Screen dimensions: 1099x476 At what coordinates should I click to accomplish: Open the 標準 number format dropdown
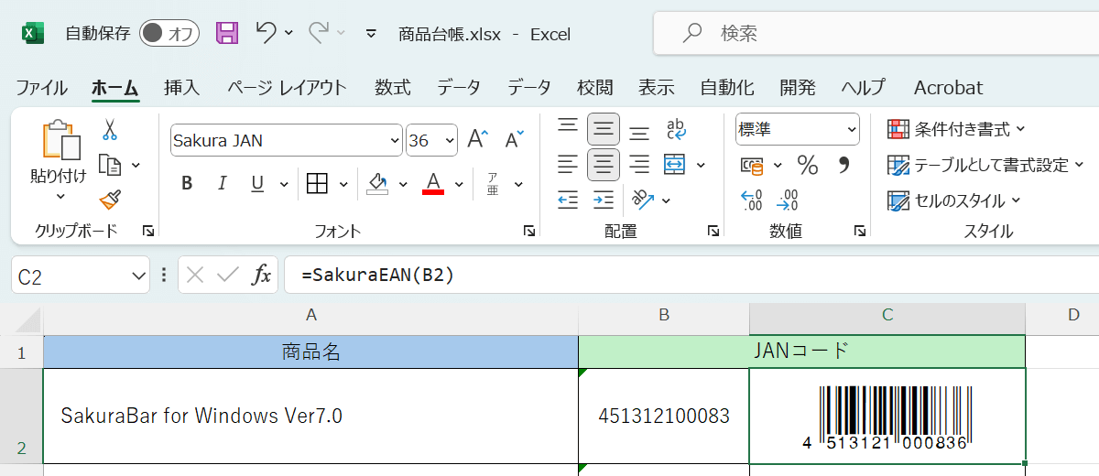click(x=851, y=130)
